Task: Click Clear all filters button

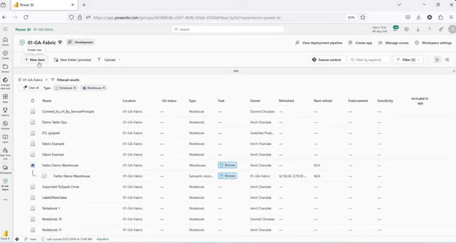Action: tap(31, 88)
